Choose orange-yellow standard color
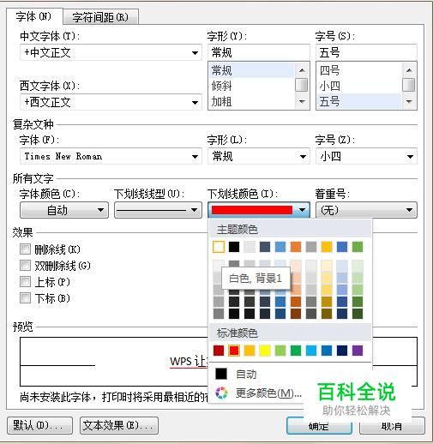The height and width of the screenshot is (444, 433). (250, 351)
